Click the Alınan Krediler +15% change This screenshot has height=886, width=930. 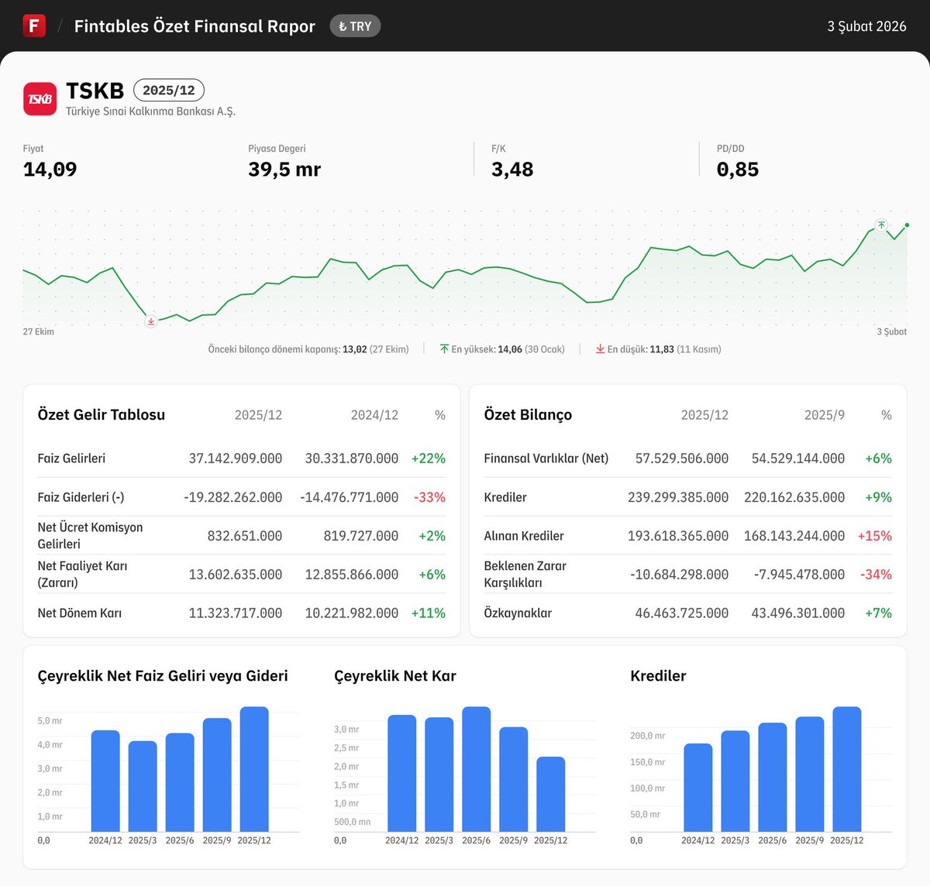pyautogui.click(x=875, y=536)
